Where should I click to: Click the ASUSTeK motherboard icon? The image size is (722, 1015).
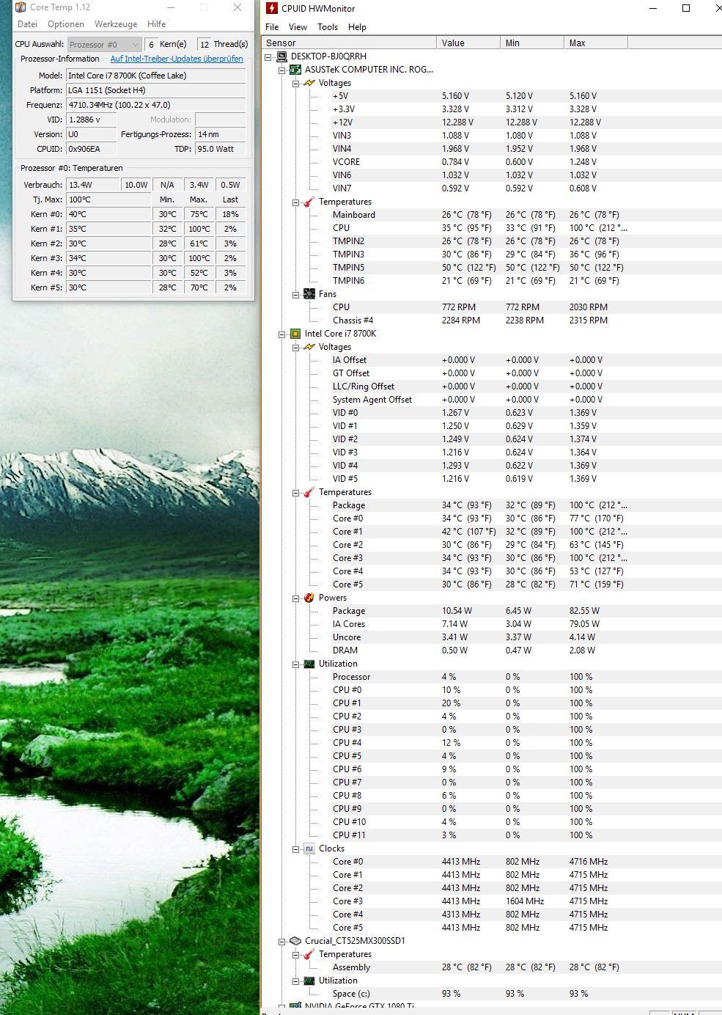pos(295,70)
